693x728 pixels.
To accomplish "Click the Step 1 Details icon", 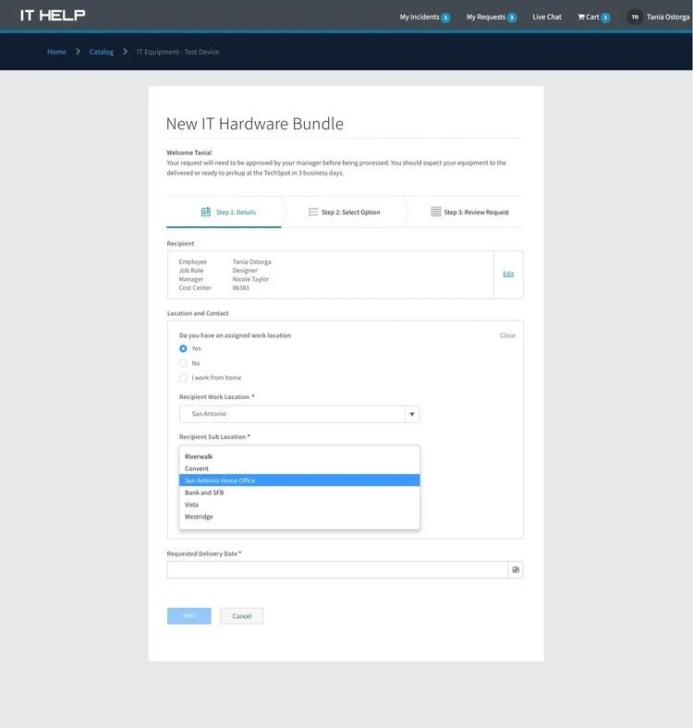I will pyautogui.click(x=206, y=212).
